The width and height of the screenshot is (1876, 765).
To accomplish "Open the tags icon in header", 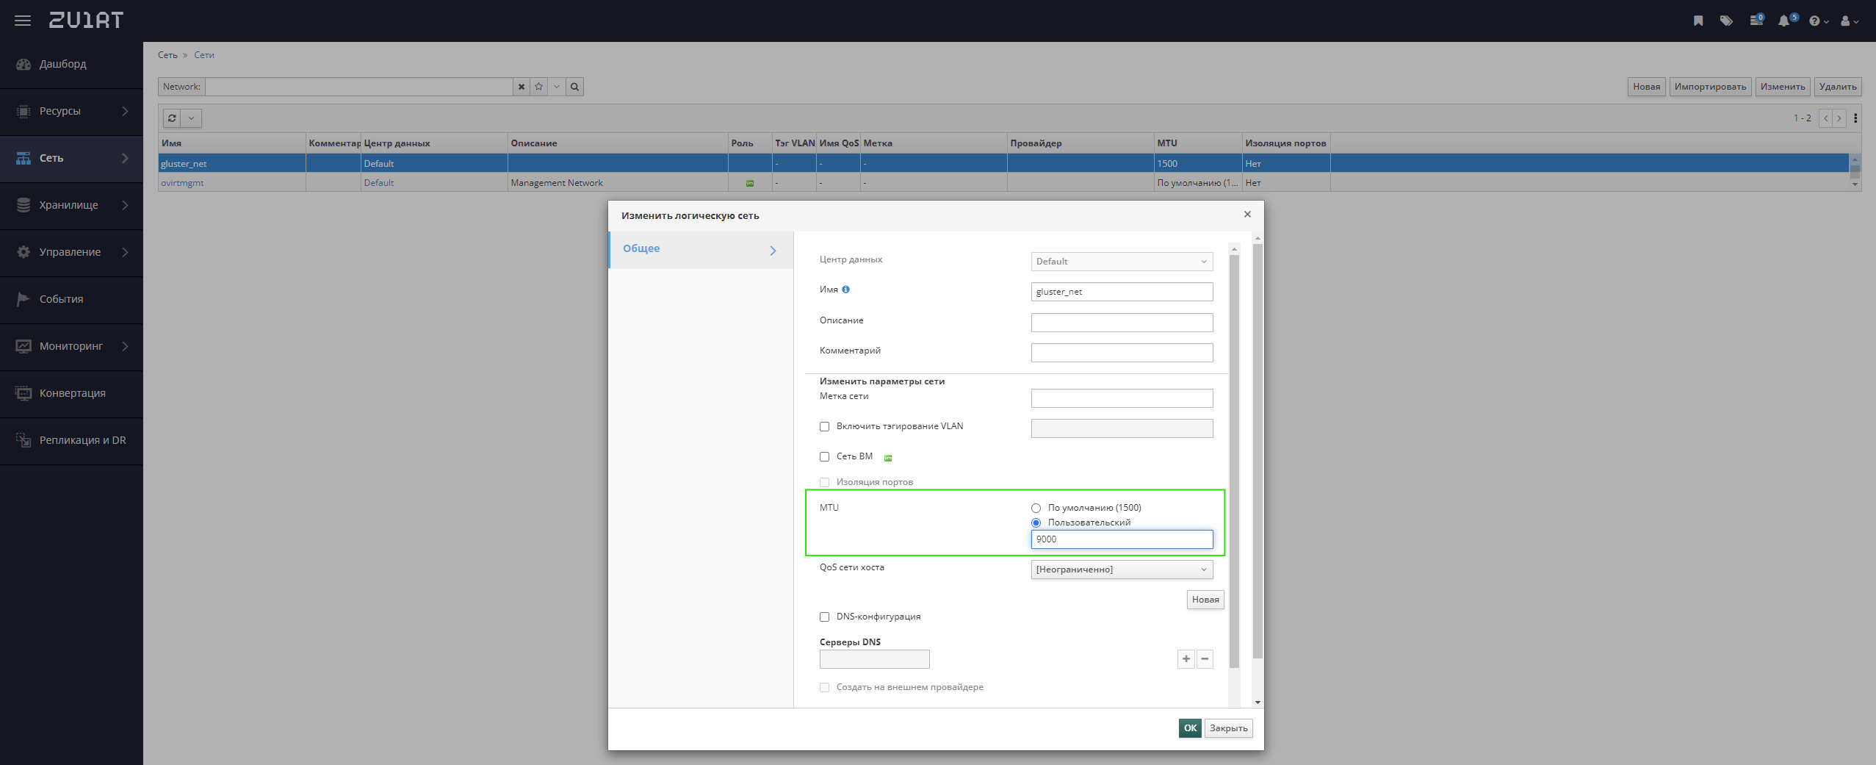I will 1726,21.
